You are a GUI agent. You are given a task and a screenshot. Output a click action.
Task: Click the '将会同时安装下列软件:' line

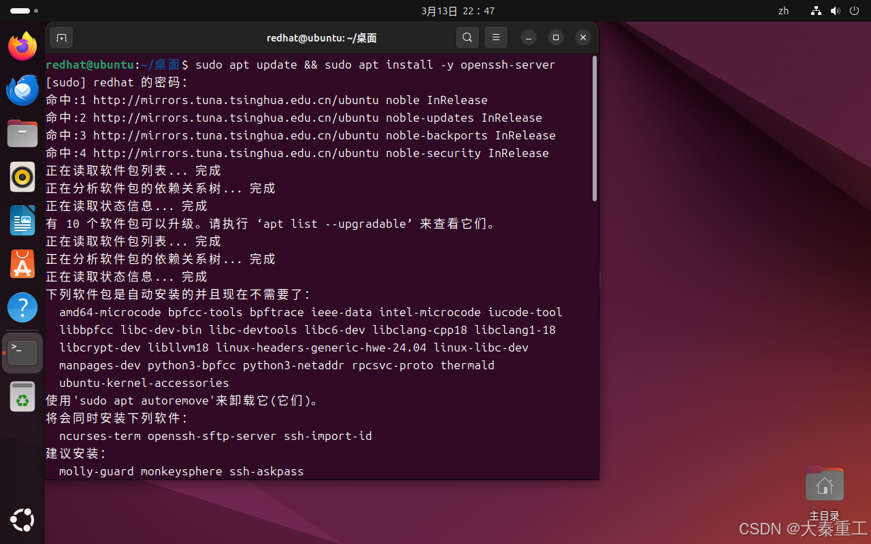(116, 418)
